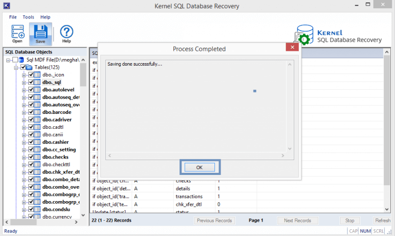The width and height of the screenshot is (395, 236).
Task: Click the 'Page 1' label
Action: (256, 221)
